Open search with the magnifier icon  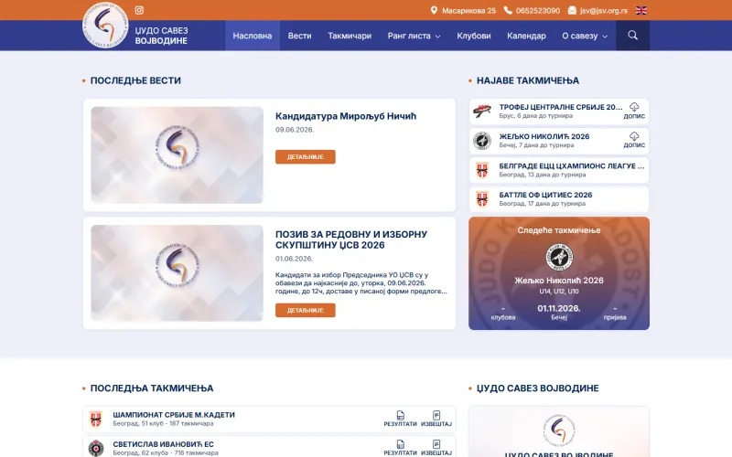[x=632, y=35]
